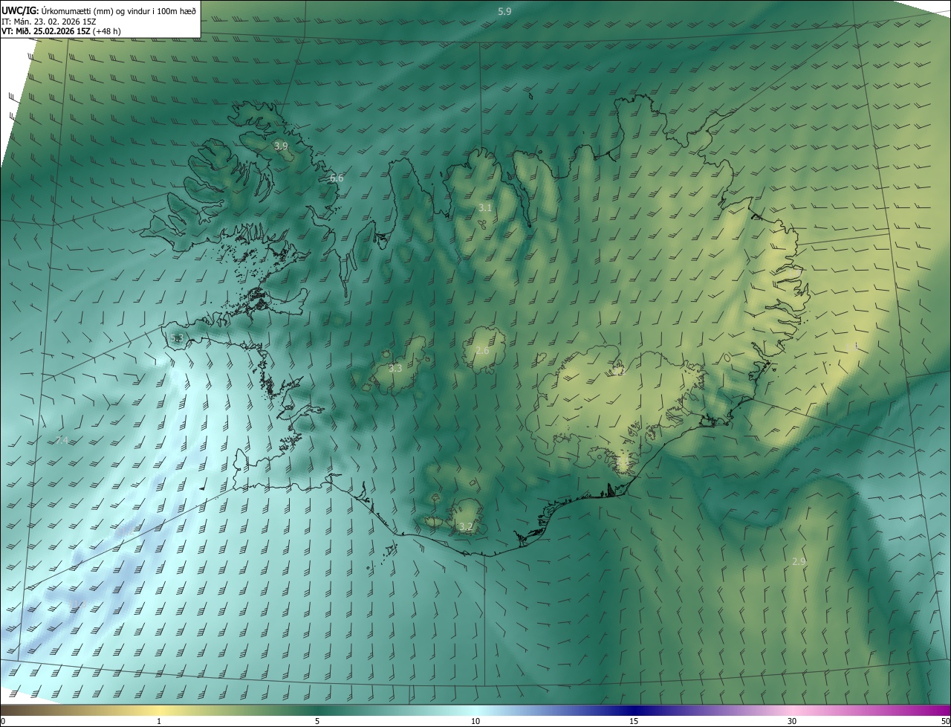Select the 2.9 value southeast of Iceland

pyautogui.click(x=799, y=561)
